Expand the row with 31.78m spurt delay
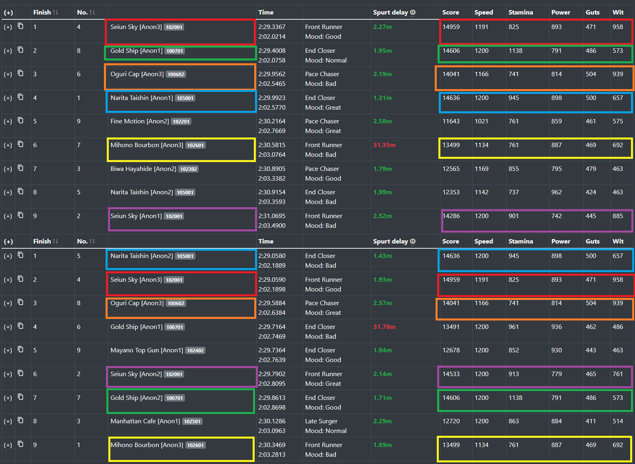 (x=8, y=327)
